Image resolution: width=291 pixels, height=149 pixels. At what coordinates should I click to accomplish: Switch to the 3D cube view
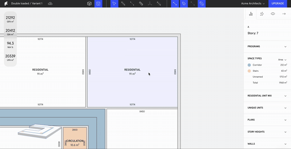(x=89, y=4)
